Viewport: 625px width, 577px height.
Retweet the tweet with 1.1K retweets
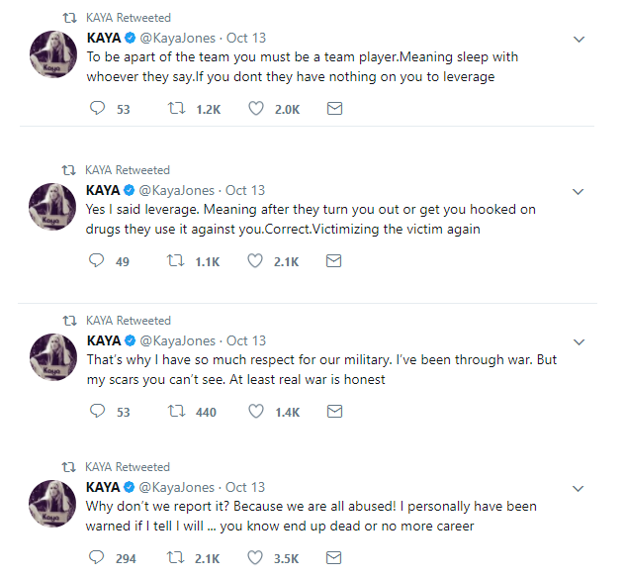point(177,261)
